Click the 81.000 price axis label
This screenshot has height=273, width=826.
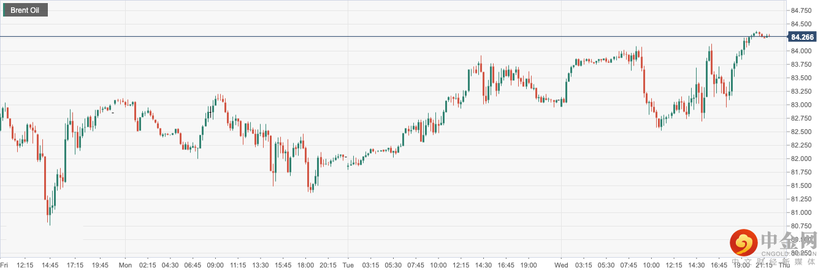[801, 212]
